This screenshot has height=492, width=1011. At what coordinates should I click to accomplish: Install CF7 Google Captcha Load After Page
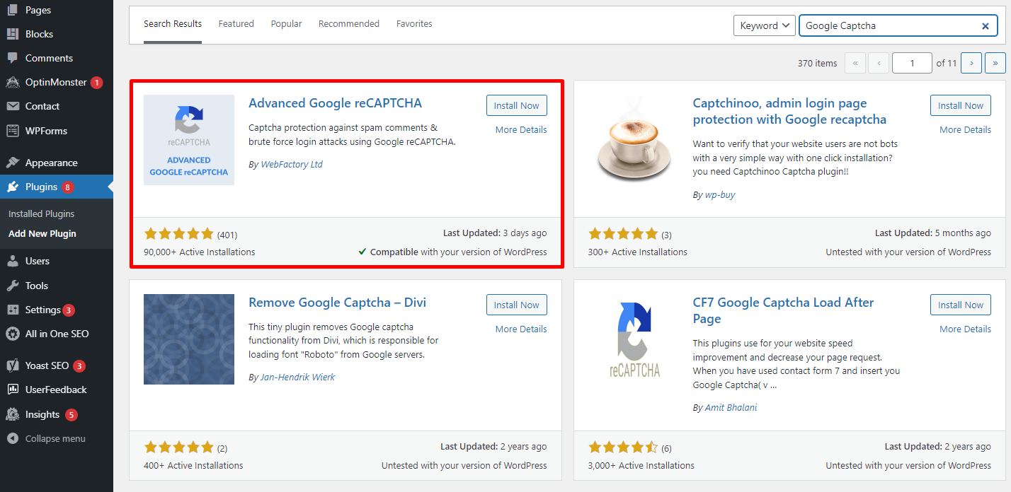coord(960,305)
